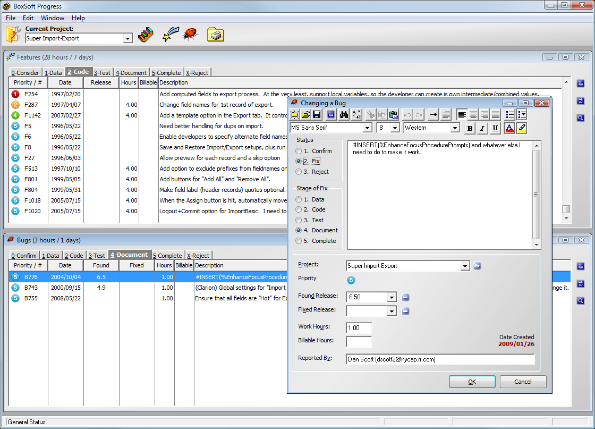The height and width of the screenshot is (429, 595).
Task: Open the Window menu
Action: click(53, 18)
